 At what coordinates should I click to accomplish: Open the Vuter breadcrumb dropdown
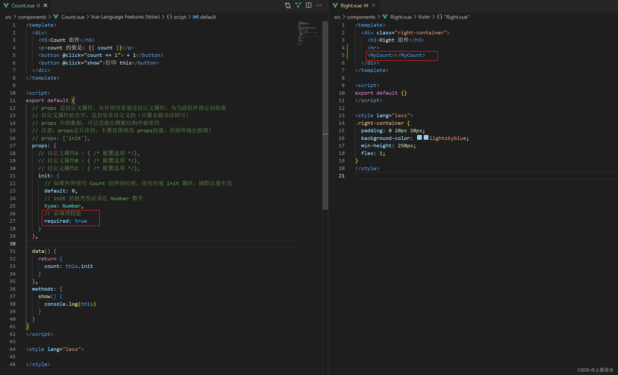click(424, 17)
